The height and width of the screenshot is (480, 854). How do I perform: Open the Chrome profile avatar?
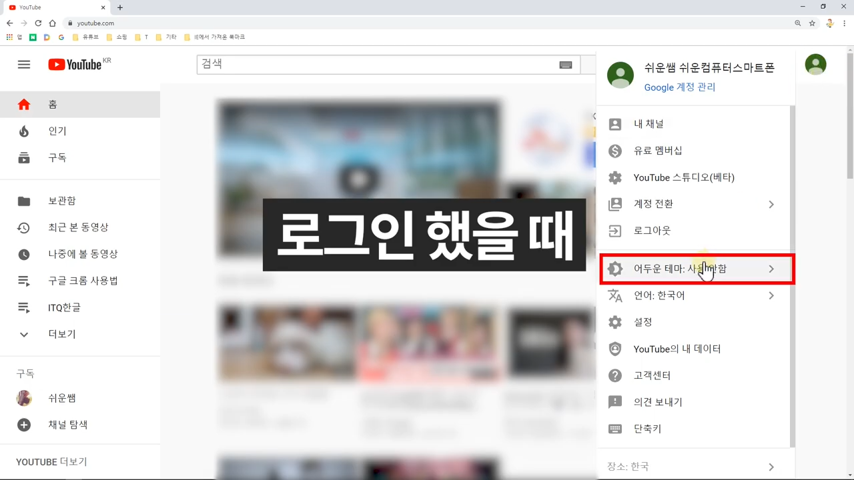829,23
